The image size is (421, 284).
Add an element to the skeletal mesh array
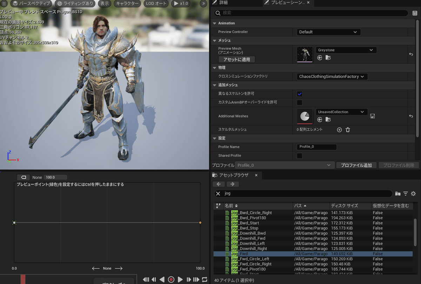coord(339,130)
